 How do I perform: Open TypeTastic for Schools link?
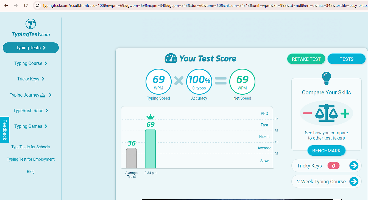[31, 147]
